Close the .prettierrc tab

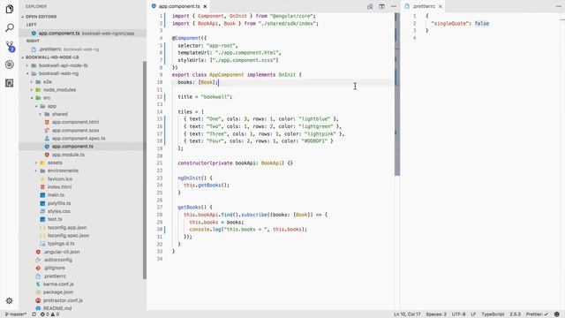441,6
